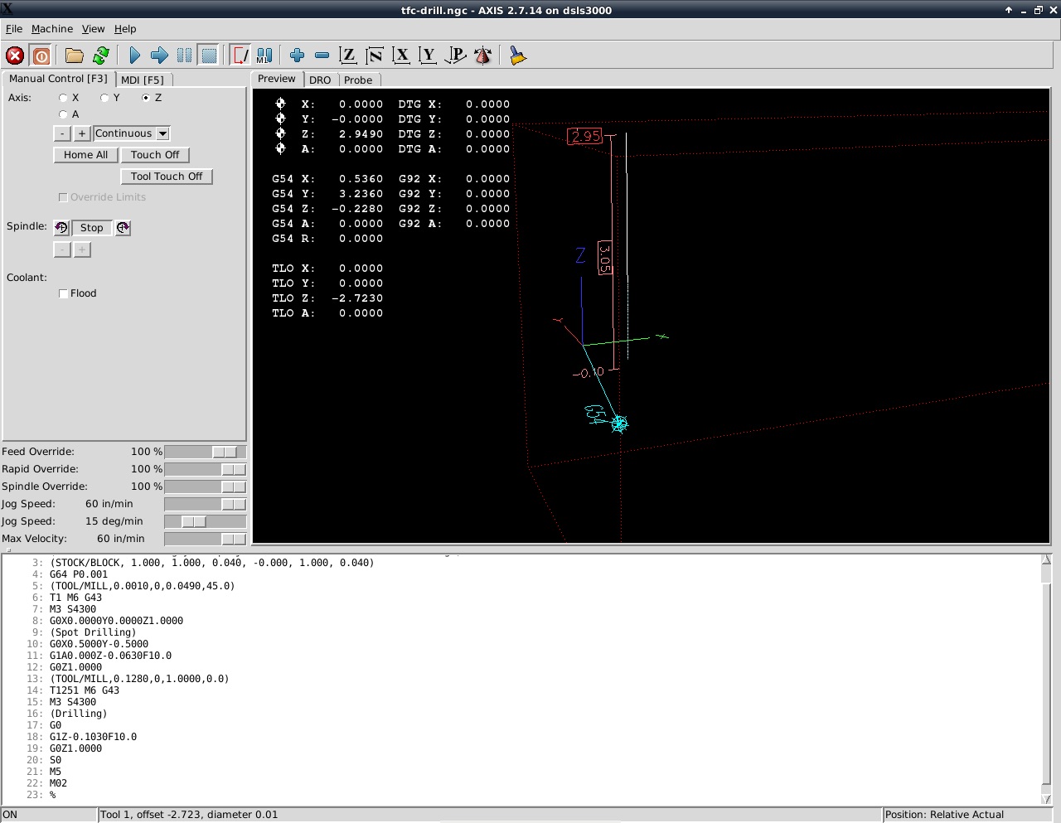
Task: Click the Home All button
Action: click(85, 155)
